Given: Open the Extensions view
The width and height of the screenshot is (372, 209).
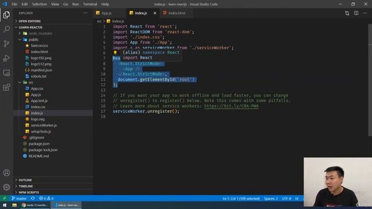Looking at the screenshot, I should 6,87.
